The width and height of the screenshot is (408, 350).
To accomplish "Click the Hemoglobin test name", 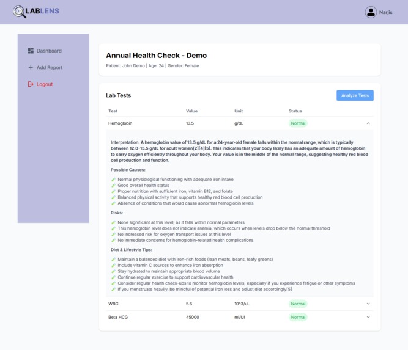I will point(121,123).
